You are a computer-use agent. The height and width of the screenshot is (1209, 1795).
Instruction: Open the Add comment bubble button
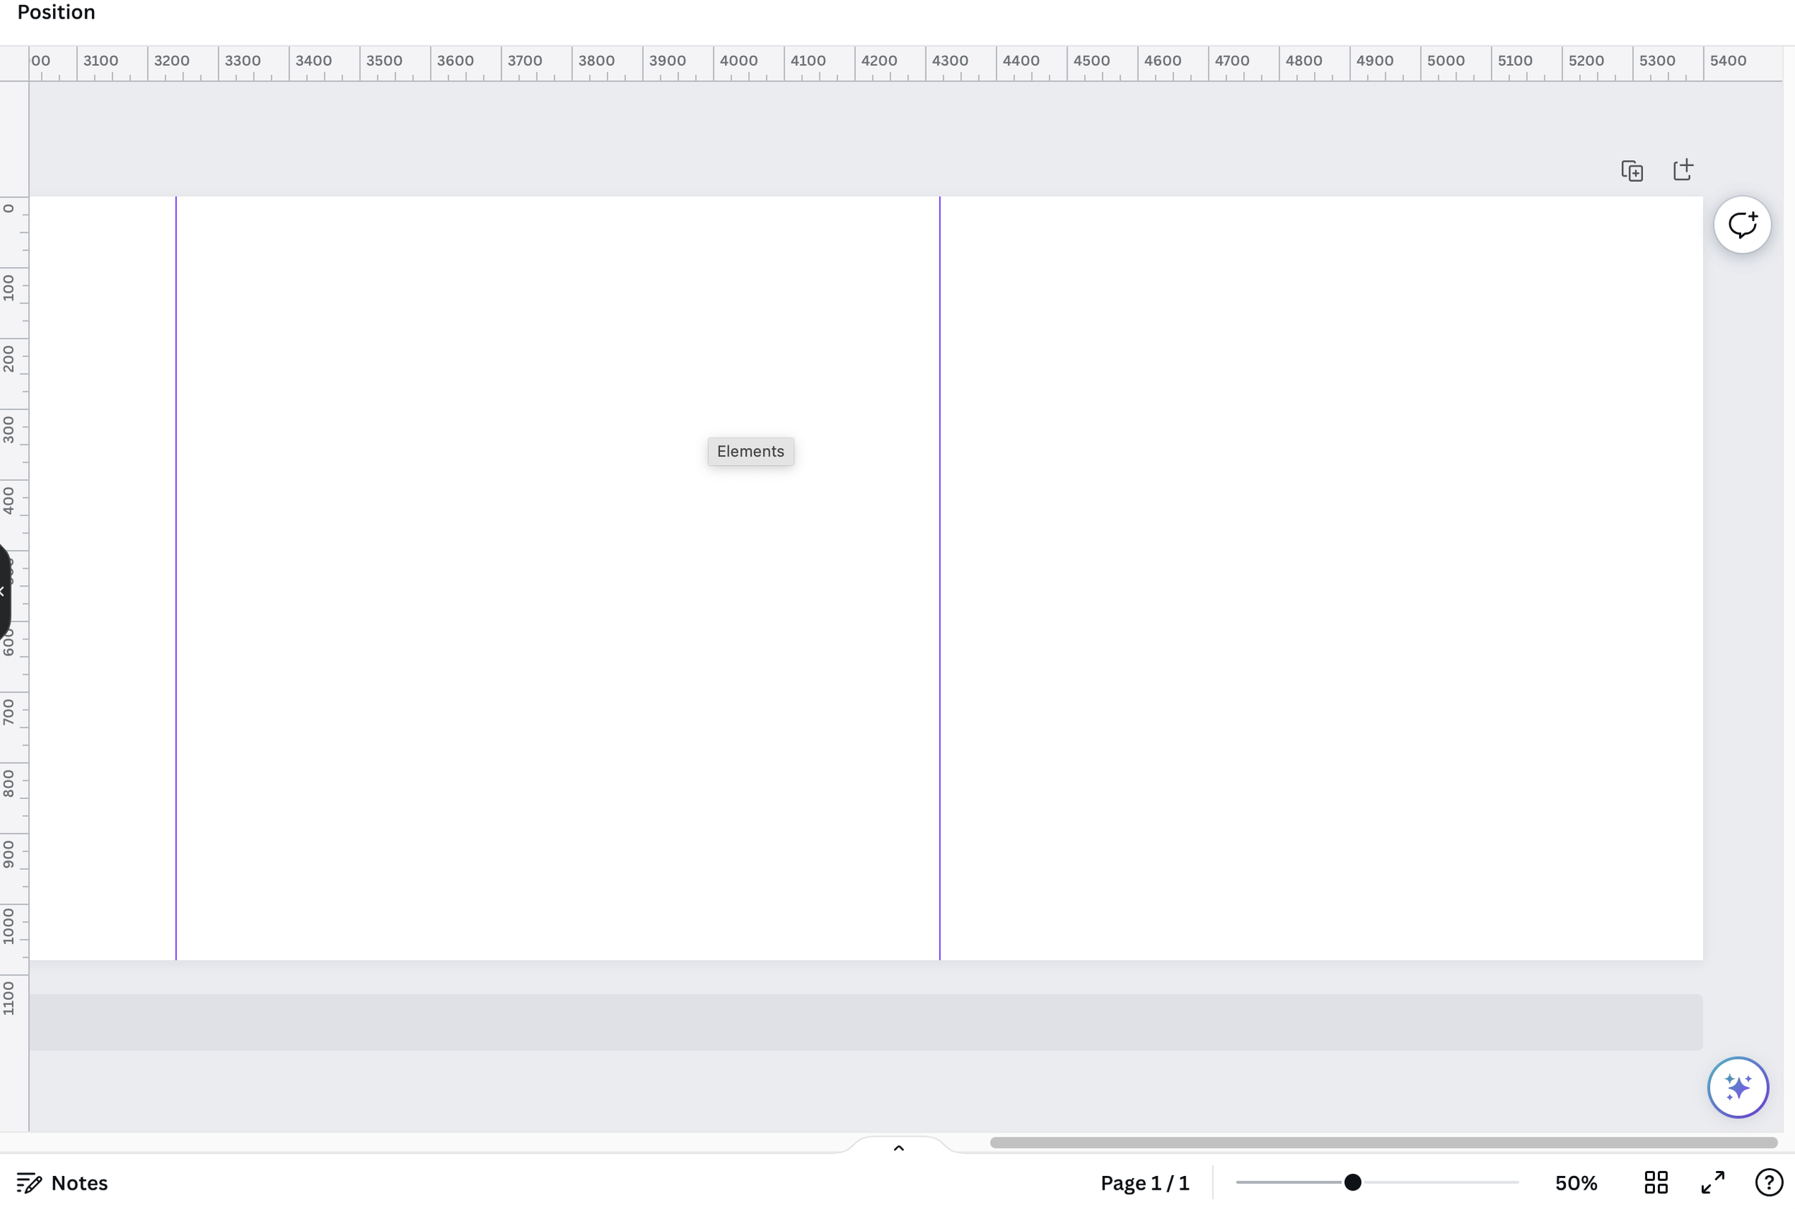pyautogui.click(x=1742, y=225)
